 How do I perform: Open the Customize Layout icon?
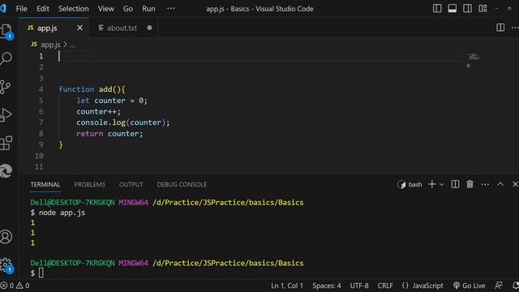click(483, 9)
